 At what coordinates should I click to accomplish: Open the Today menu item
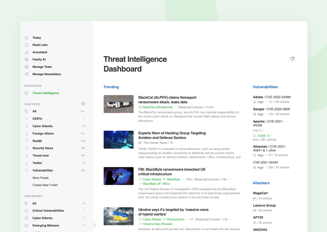37,38
